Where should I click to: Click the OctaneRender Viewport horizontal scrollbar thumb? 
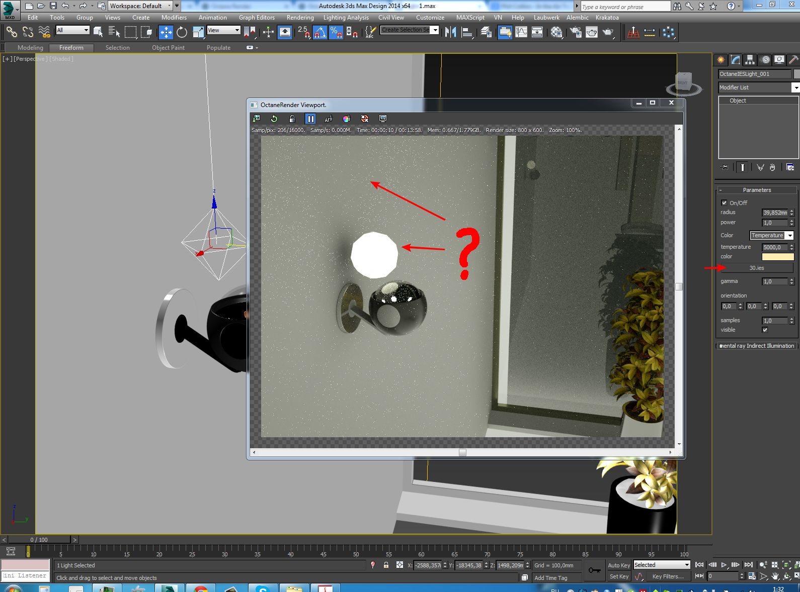(462, 452)
